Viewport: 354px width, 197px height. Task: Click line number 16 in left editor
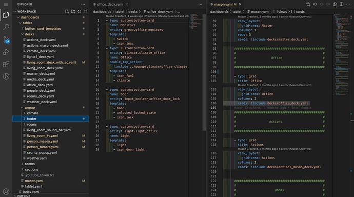pyautogui.click(x=97, y=90)
